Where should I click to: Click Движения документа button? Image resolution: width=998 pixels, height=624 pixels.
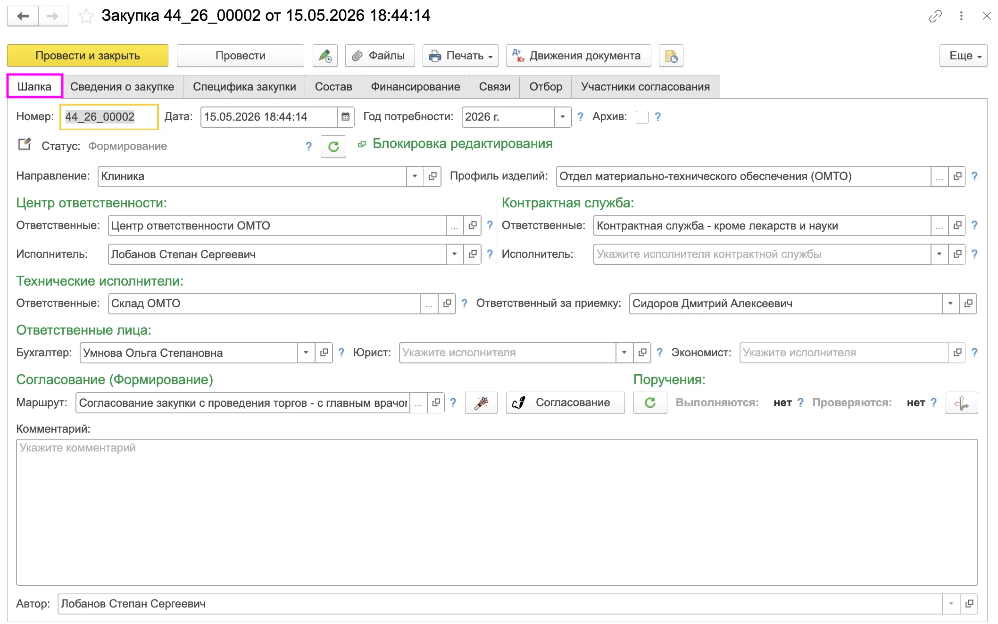point(578,56)
